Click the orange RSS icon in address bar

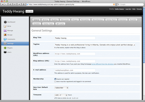[114, 4]
